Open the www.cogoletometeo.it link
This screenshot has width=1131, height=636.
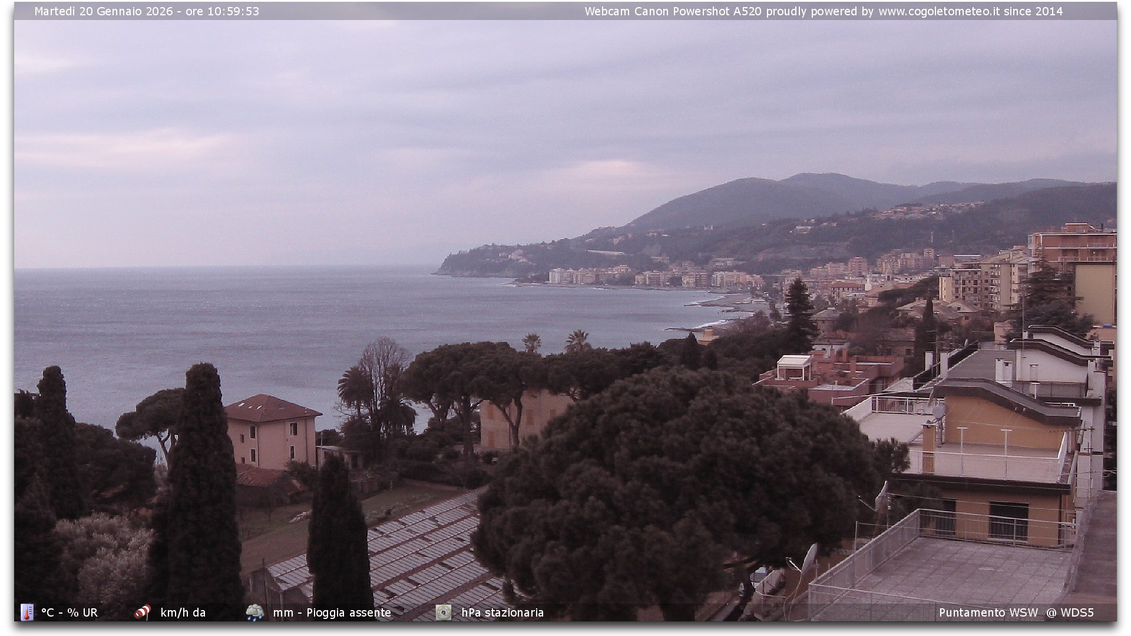(938, 11)
